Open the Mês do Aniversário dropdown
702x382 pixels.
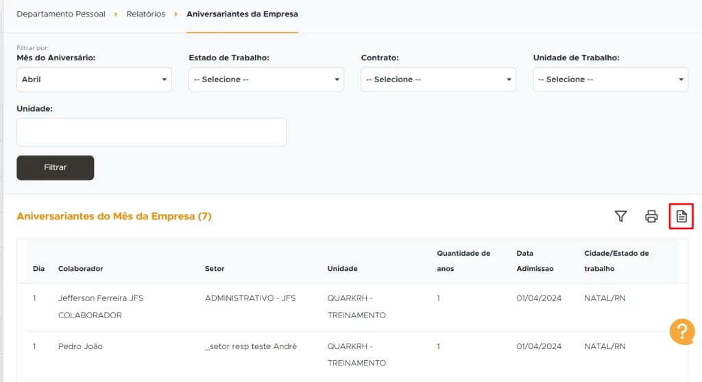(x=94, y=80)
